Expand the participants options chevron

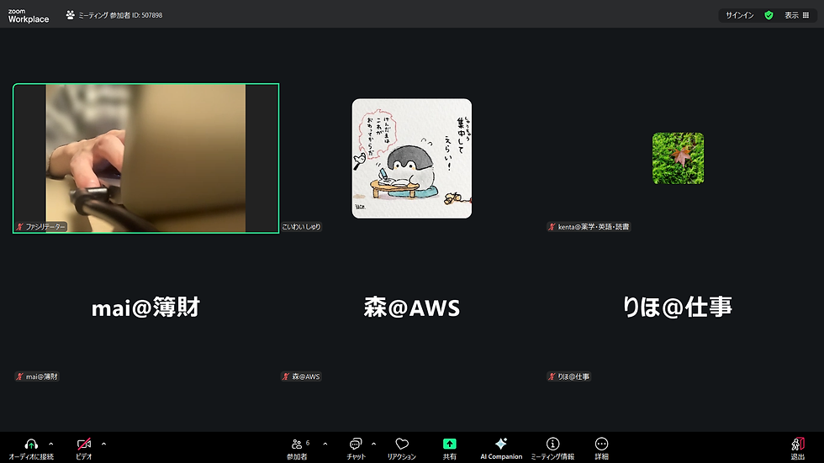click(x=325, y=445)
